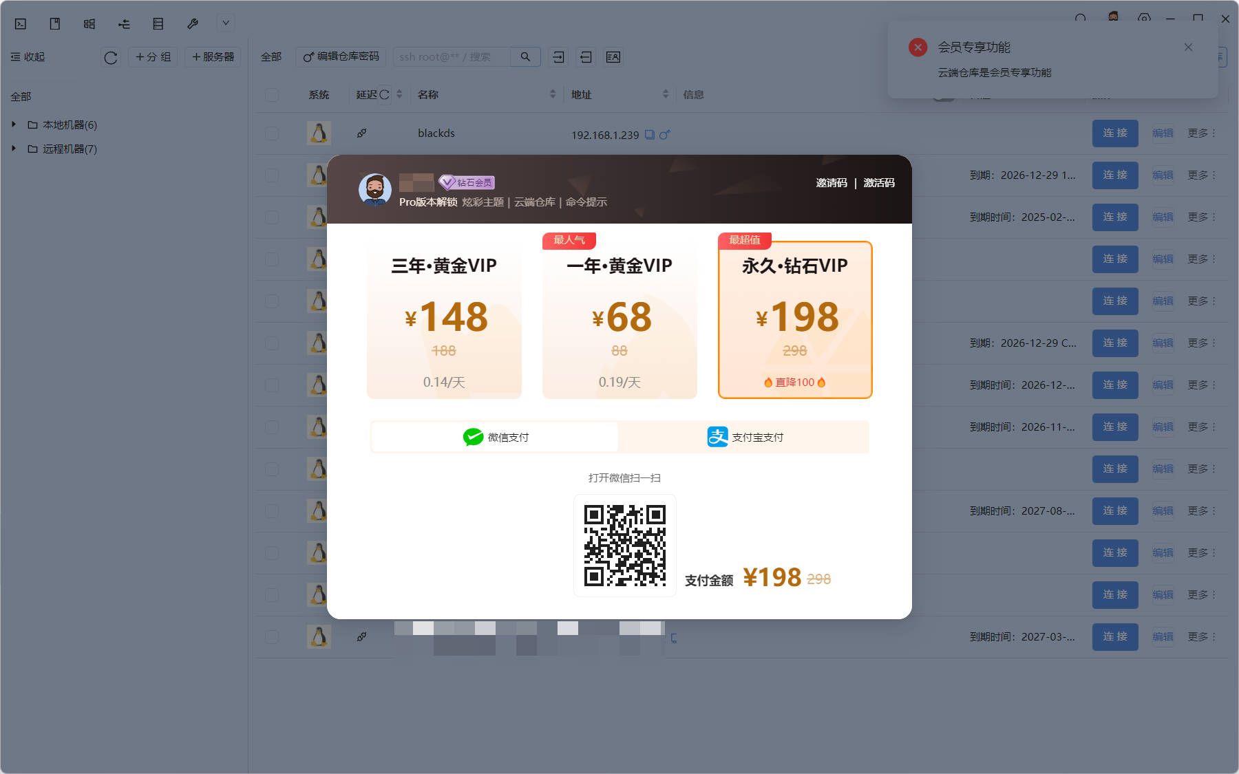This screenshot has height=774, width=1239.
Task: Open the 激活码 link
Action: click(879, 183)
